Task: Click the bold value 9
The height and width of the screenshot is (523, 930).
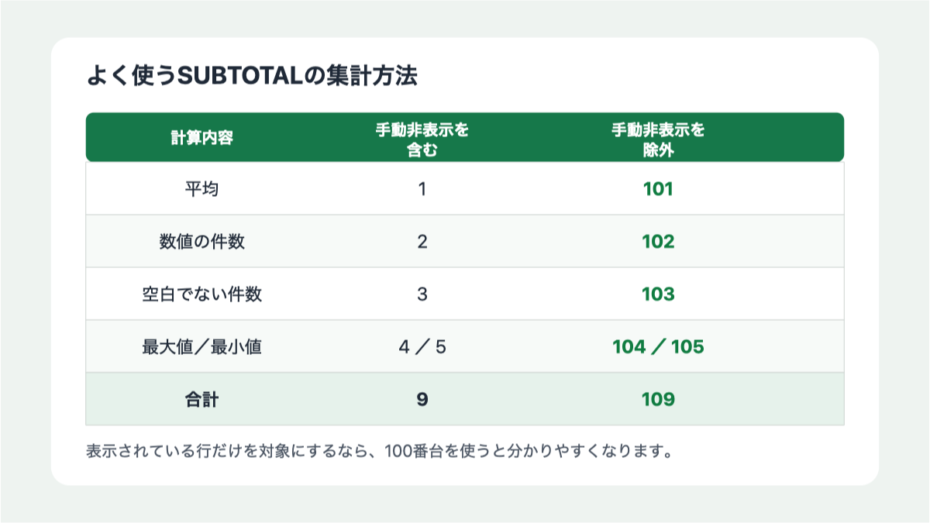Action: click(422, 399)
